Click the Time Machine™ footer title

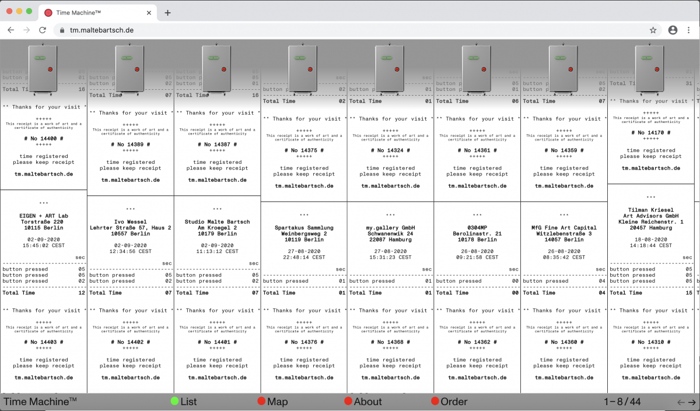(x=40, y=402)
